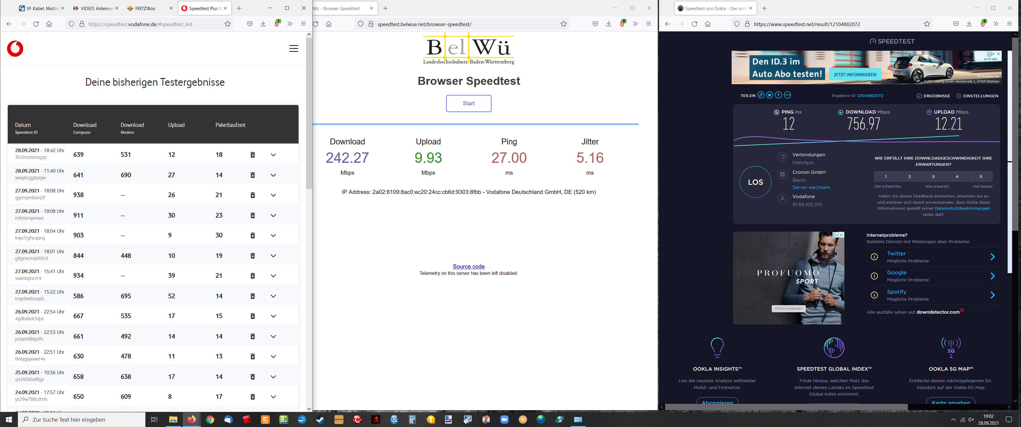Delete the 27.09.2021 15:22 test result

coord(253,296)
